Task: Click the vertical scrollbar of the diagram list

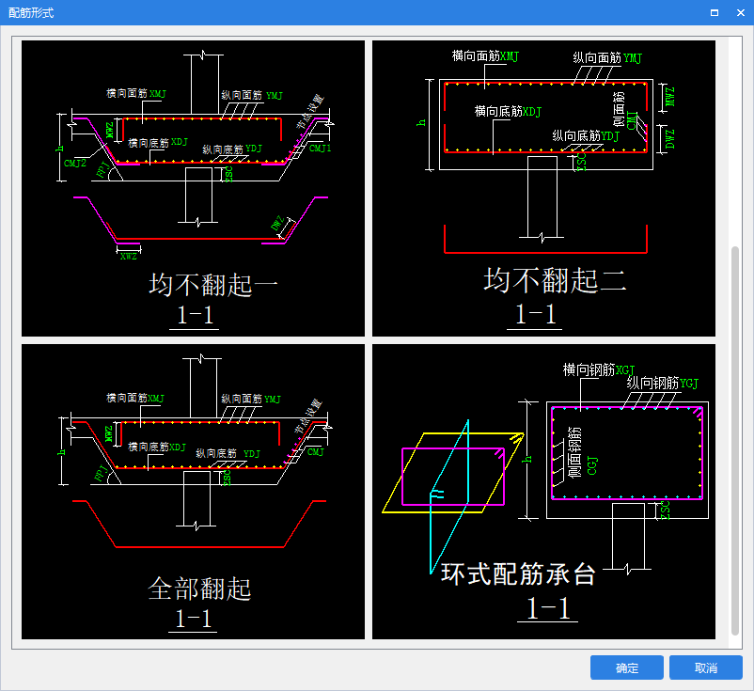Action: click(734, 441)
